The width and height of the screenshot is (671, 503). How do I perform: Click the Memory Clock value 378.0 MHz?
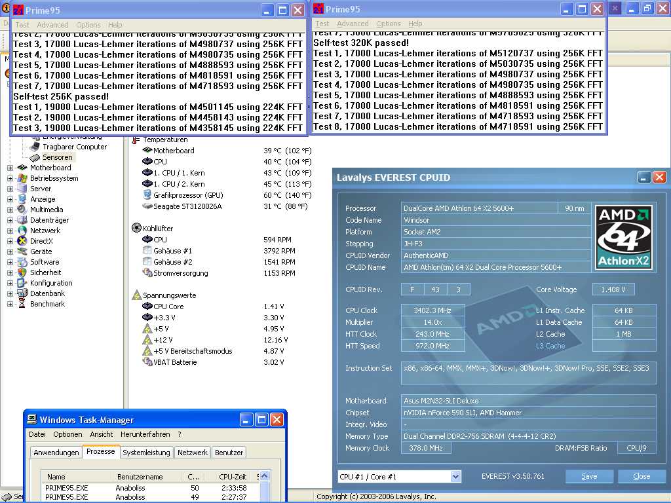(x=426, y=448)
